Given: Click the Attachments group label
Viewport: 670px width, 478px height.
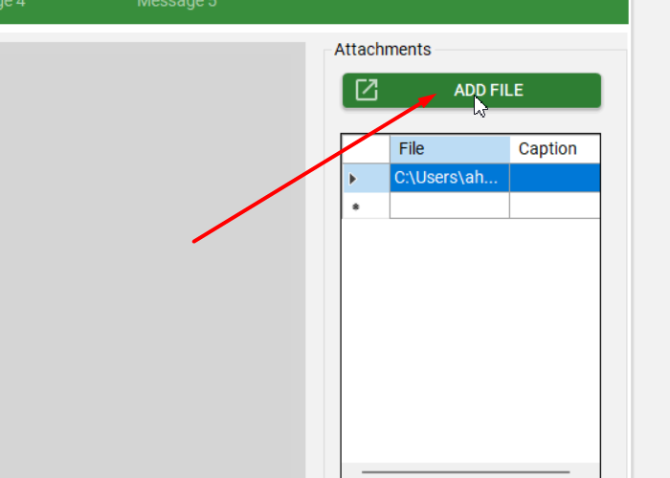Looking at the screenshot, I should pyautogui.click(x=383, y=50).
